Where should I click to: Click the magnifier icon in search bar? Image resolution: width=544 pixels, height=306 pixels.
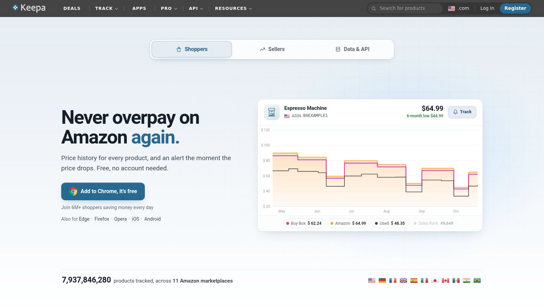coord(374,8)
